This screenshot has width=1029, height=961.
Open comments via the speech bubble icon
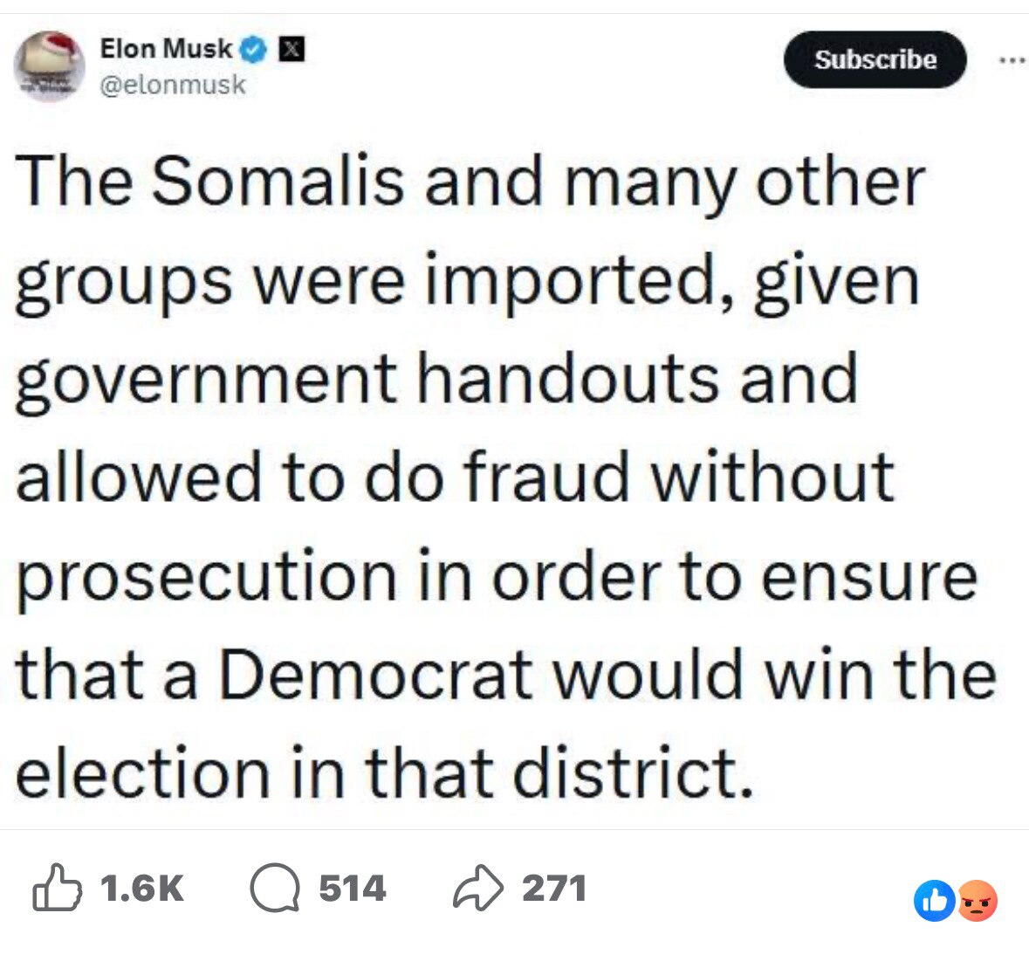point(275,888)
